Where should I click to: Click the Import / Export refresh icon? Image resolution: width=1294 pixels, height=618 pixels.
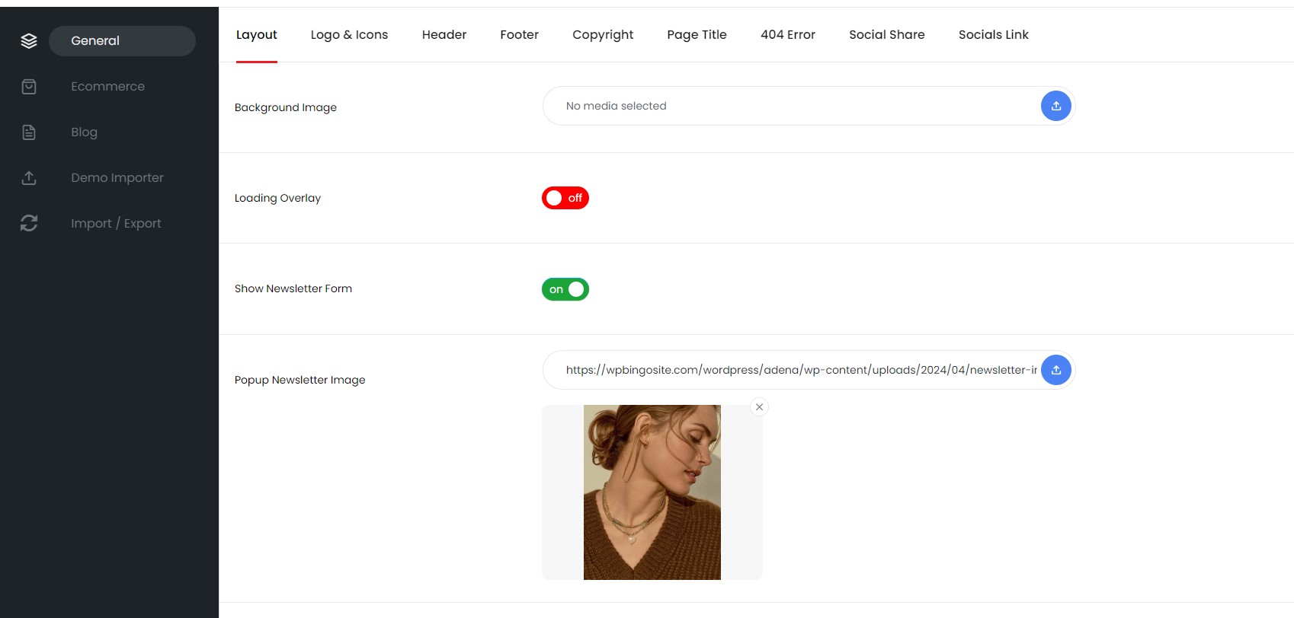[29, 223]
